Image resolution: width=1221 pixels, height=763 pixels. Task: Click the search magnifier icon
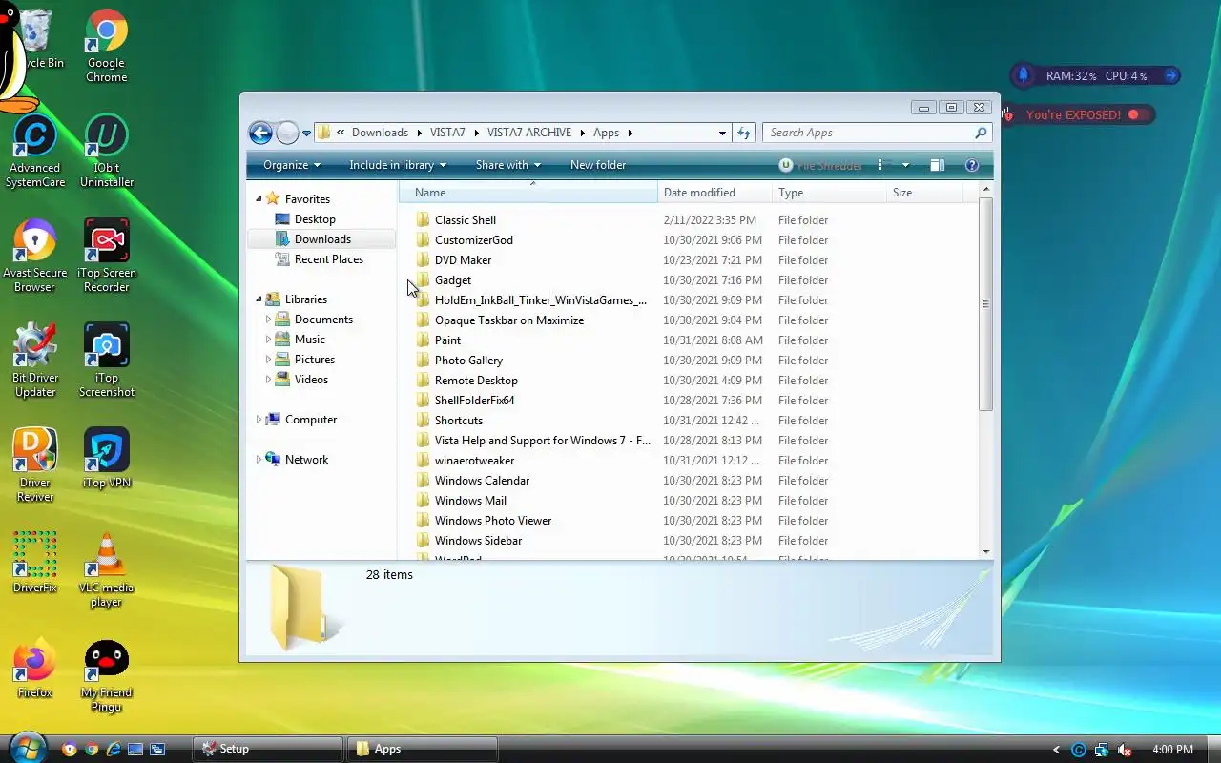coord(981,133)
